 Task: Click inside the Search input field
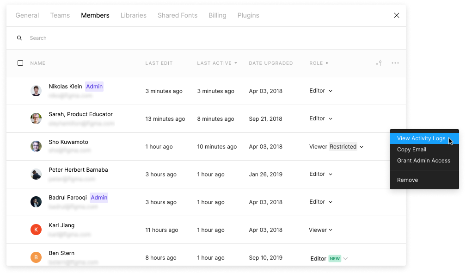[92, 37]
